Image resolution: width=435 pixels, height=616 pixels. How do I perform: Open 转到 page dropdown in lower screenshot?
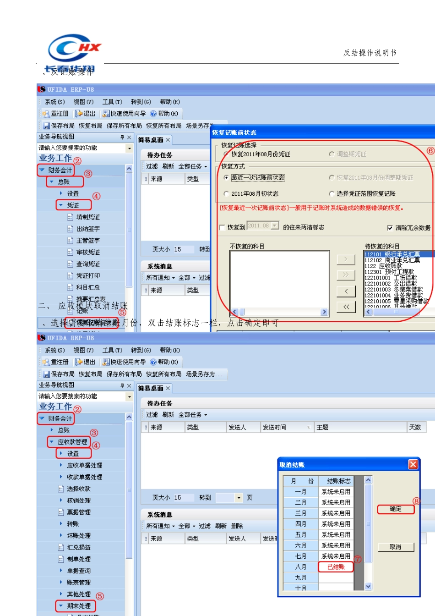pyautogui.click(x=239, y=498)
